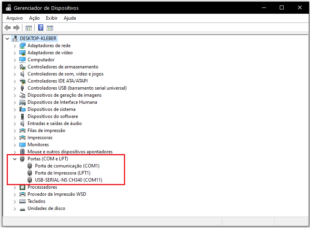310x228 pixels.
Task: Click the Forward arrow toolbar icon
Action: [17, 28]
